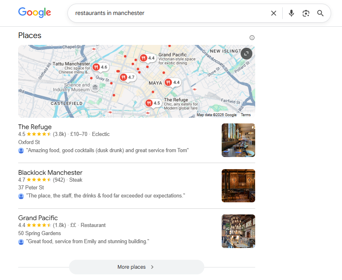This screenshot has height=280, width=342.
Task: Expand the map to full view
Action: (246, 53)
